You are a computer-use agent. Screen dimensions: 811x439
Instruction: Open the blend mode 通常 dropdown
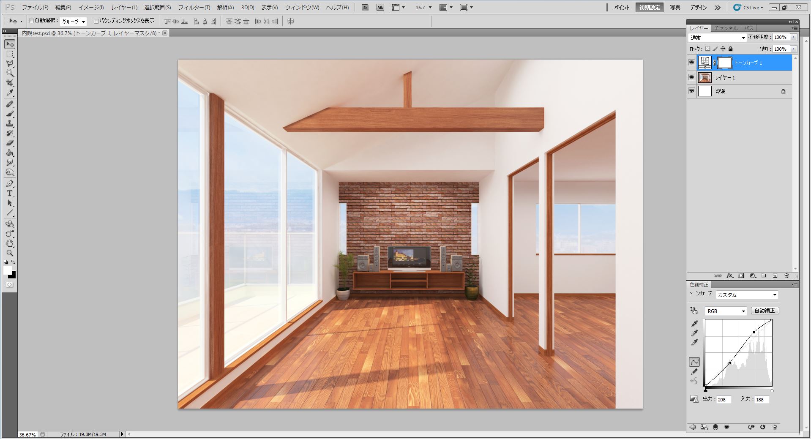point(717,38)
